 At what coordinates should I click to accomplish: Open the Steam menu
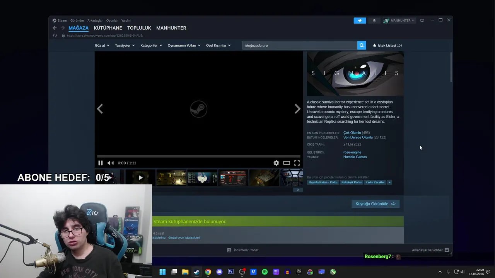60,20
